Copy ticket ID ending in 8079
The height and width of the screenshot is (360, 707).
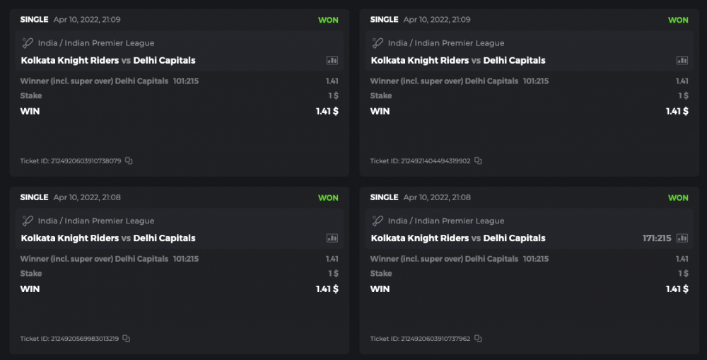pyautogui.click(x=129, y=161)
